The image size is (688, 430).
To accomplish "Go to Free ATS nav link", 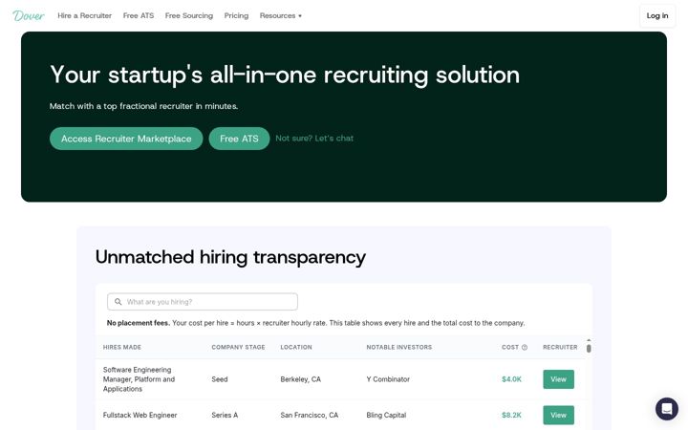I will tap(139, 16).
